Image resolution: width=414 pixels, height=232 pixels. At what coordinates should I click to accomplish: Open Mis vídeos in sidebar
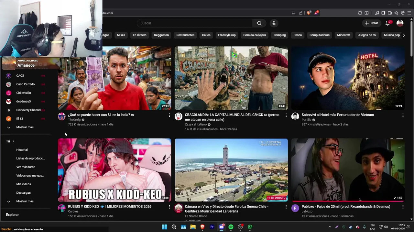point(24,184)
